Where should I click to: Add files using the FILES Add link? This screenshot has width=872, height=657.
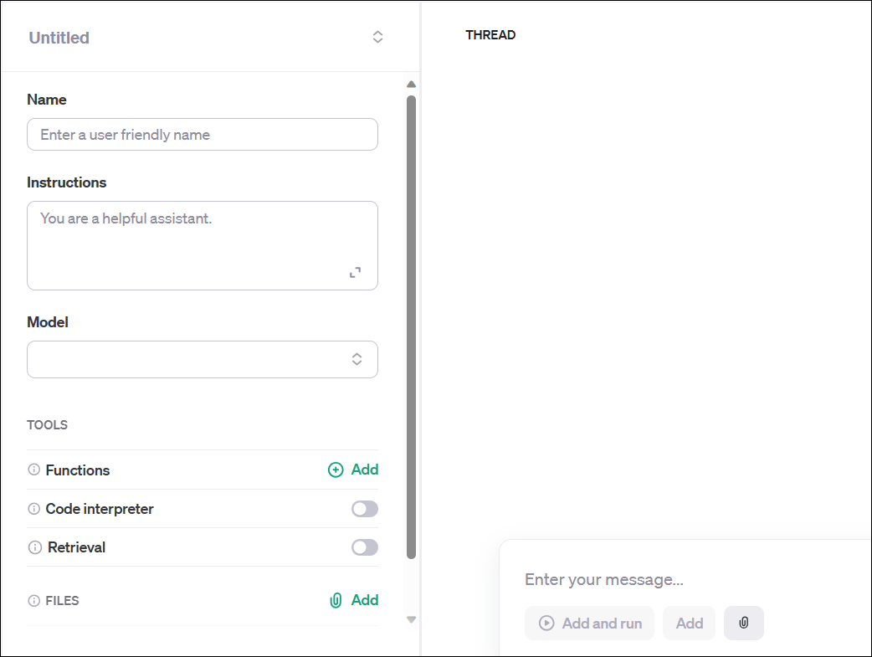354,600
